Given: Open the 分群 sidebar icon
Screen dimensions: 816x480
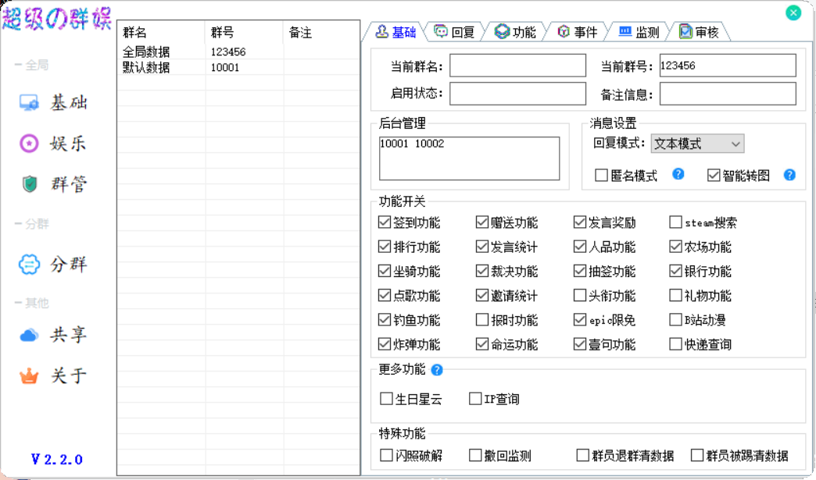Looking at the screenshot, I should click(x=29, y=265).
